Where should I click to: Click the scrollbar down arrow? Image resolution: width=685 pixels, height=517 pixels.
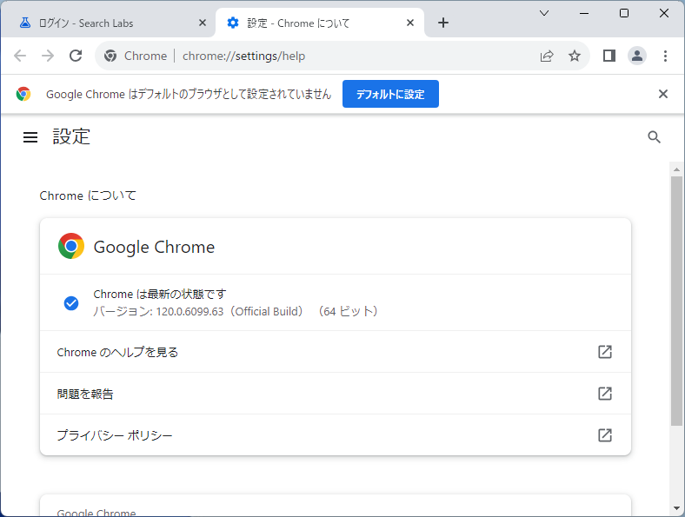(x=676, y=508)
